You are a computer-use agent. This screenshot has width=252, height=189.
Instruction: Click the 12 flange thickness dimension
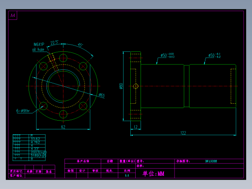click(x=136, y=127)
